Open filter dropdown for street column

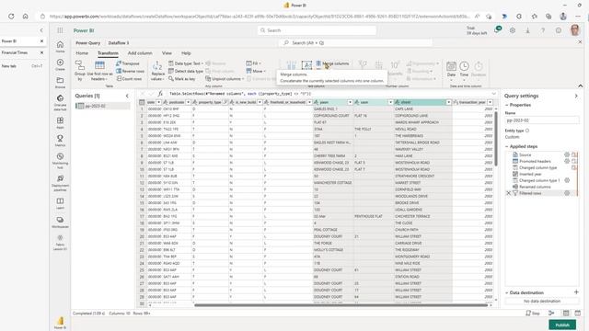point(448,102)
